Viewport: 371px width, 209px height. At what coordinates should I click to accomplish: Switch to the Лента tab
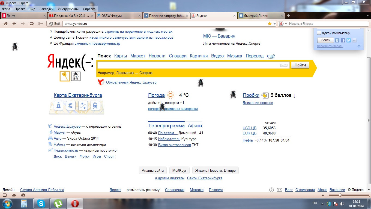24,16
